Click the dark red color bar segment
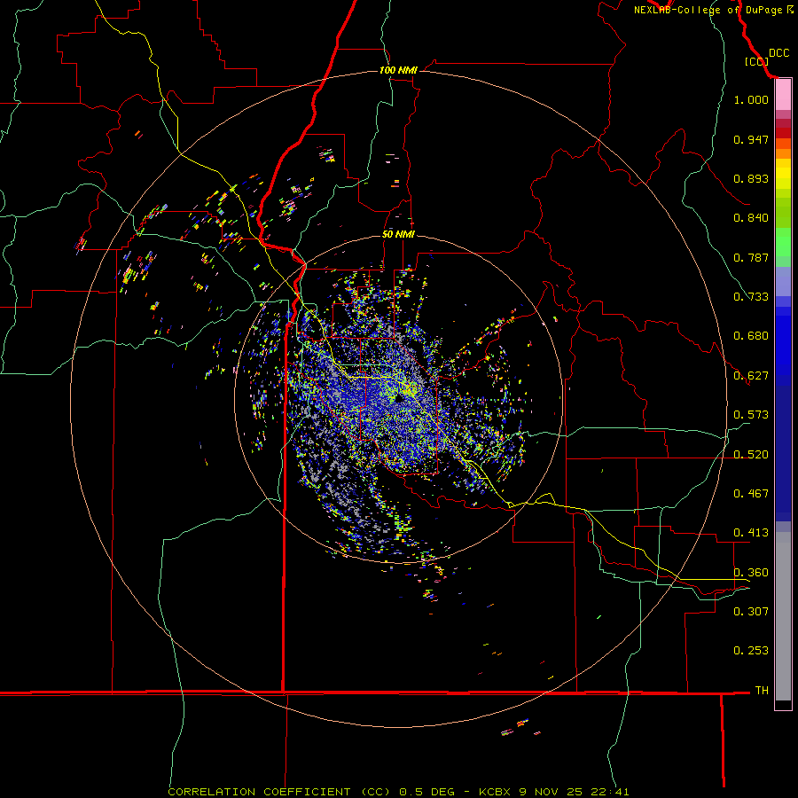 point(783,132)
